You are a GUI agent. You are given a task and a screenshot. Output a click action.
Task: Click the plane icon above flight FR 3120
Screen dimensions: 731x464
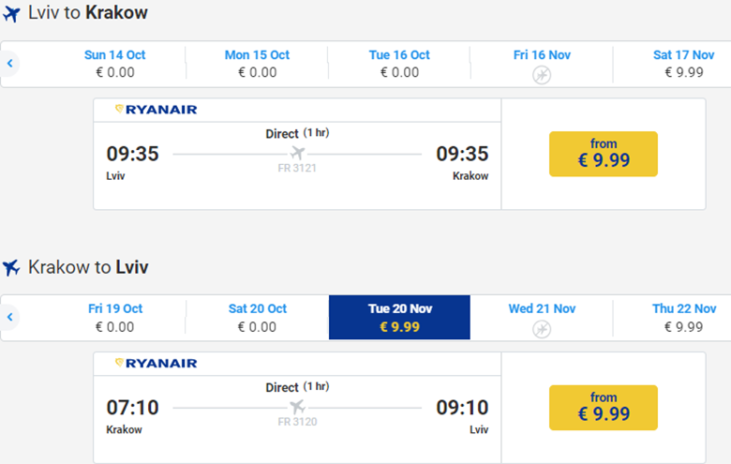298,407
